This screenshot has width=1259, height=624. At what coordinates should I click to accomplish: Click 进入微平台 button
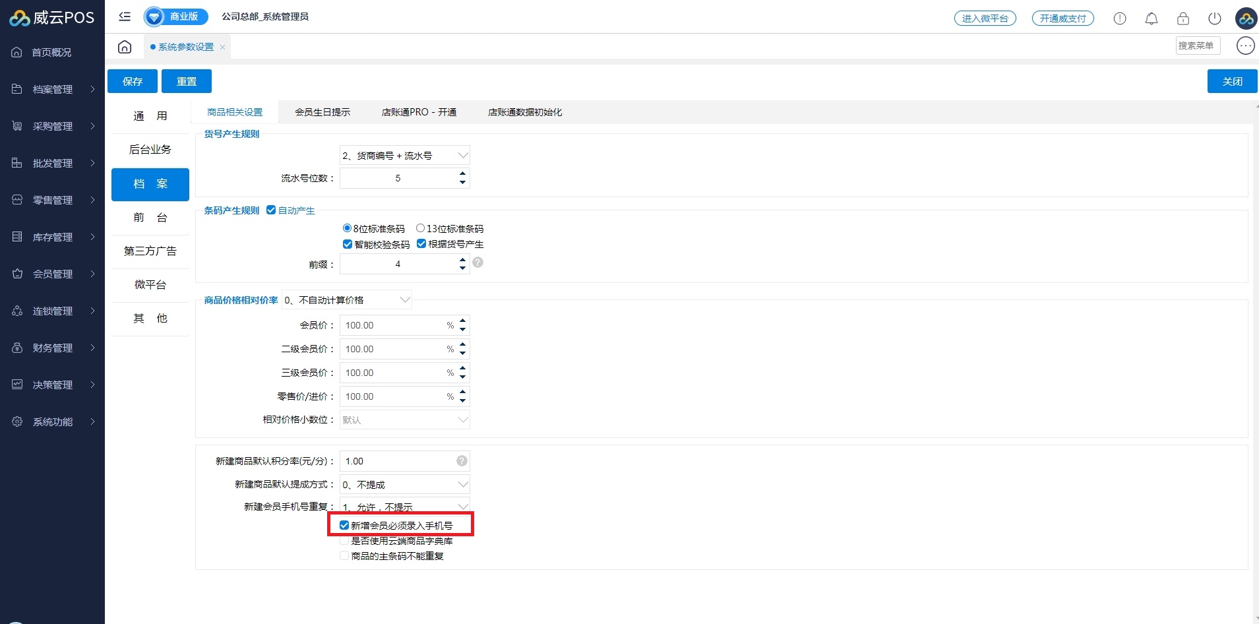(x=985, y=18)
